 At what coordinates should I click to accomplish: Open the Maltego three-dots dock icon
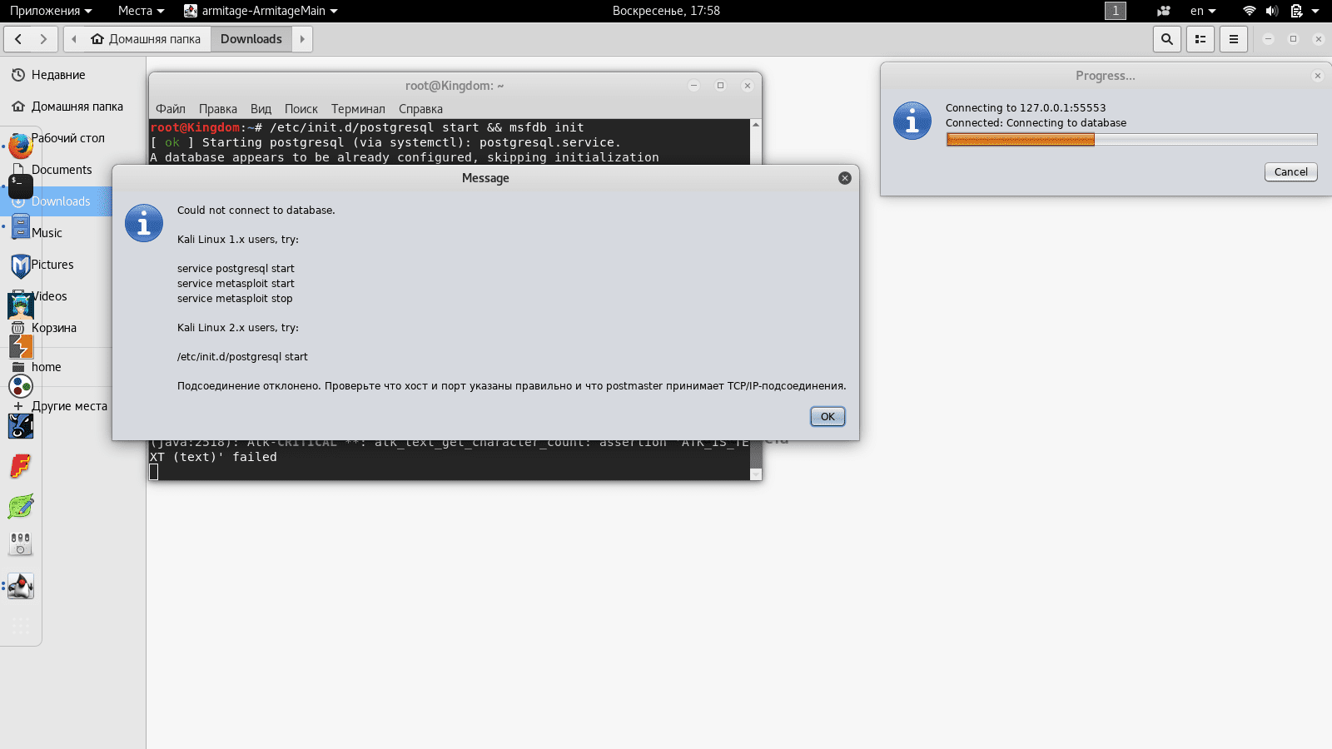point(20,386)
